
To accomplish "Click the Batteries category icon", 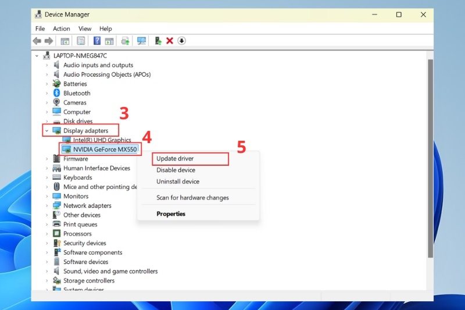I will (x=56, y=84).
